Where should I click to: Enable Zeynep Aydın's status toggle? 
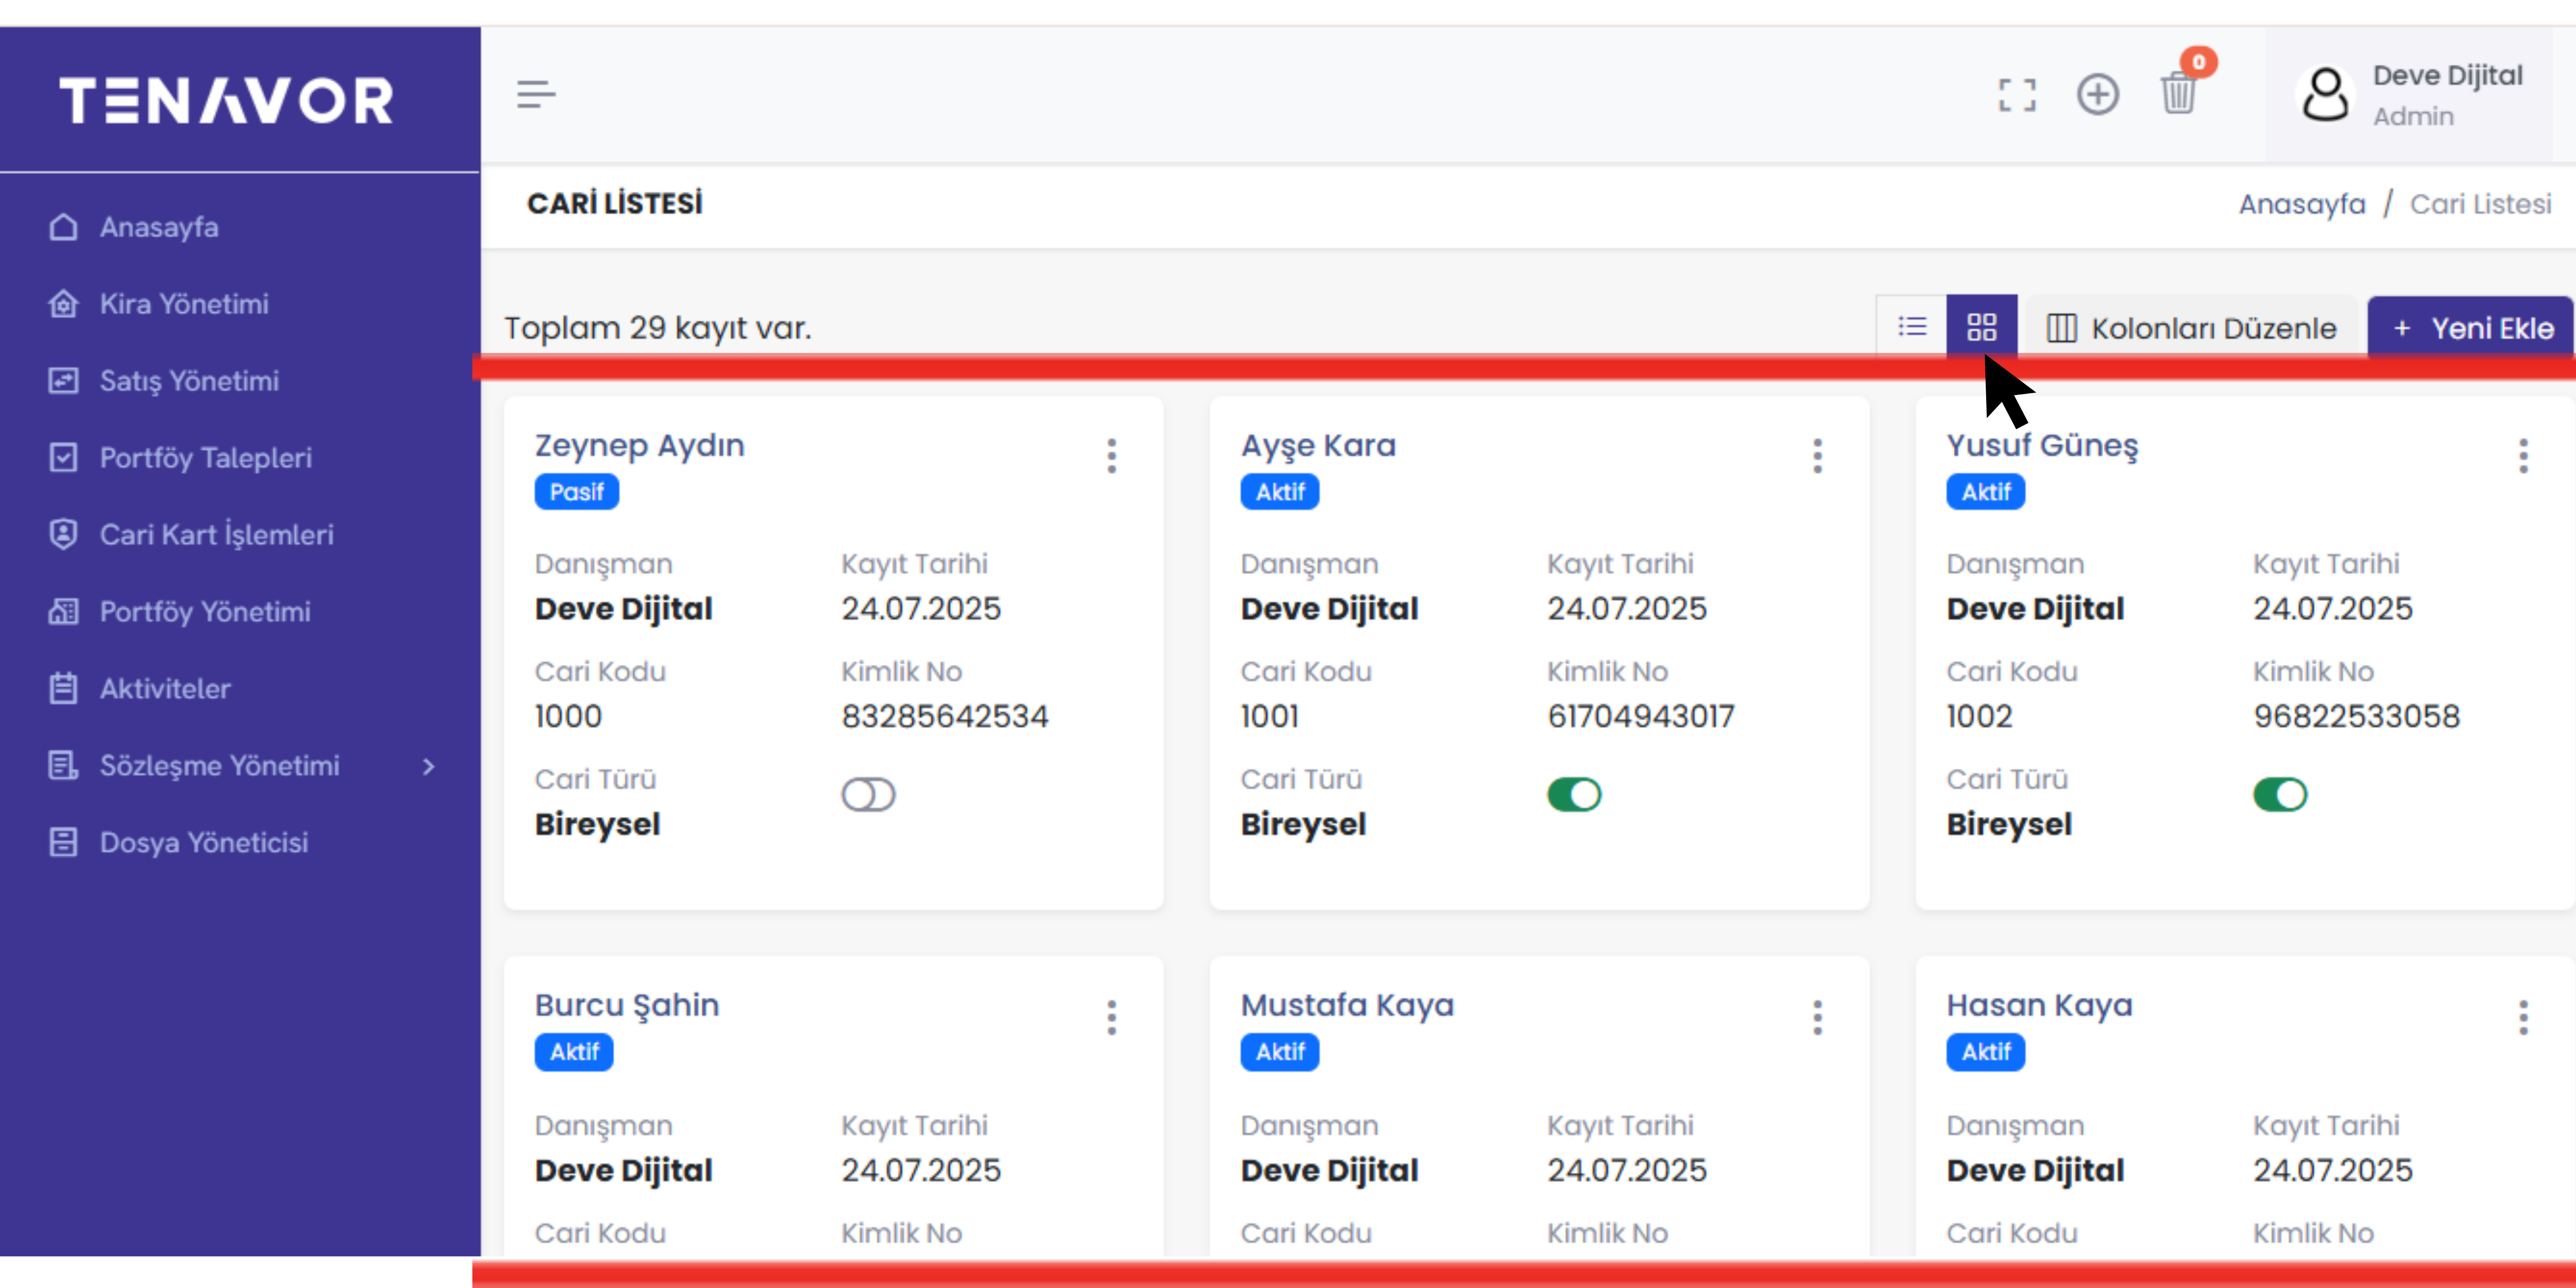point(867,795)
